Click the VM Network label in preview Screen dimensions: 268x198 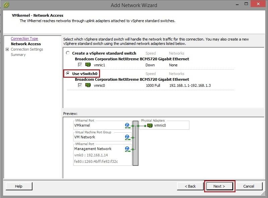(x=85, y=137)
